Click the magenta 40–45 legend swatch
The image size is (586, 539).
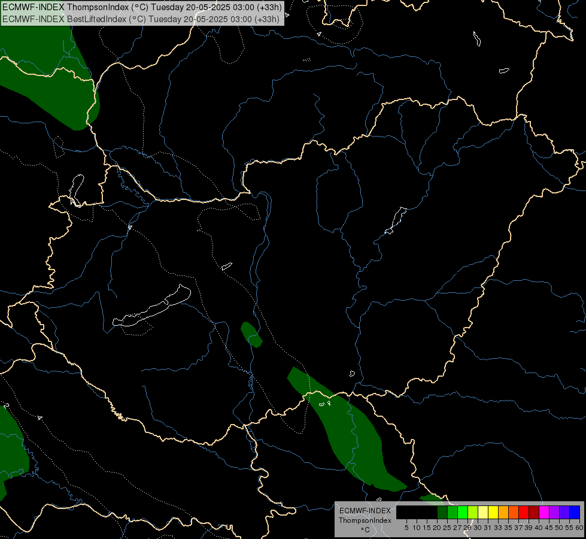coord(544,512)
